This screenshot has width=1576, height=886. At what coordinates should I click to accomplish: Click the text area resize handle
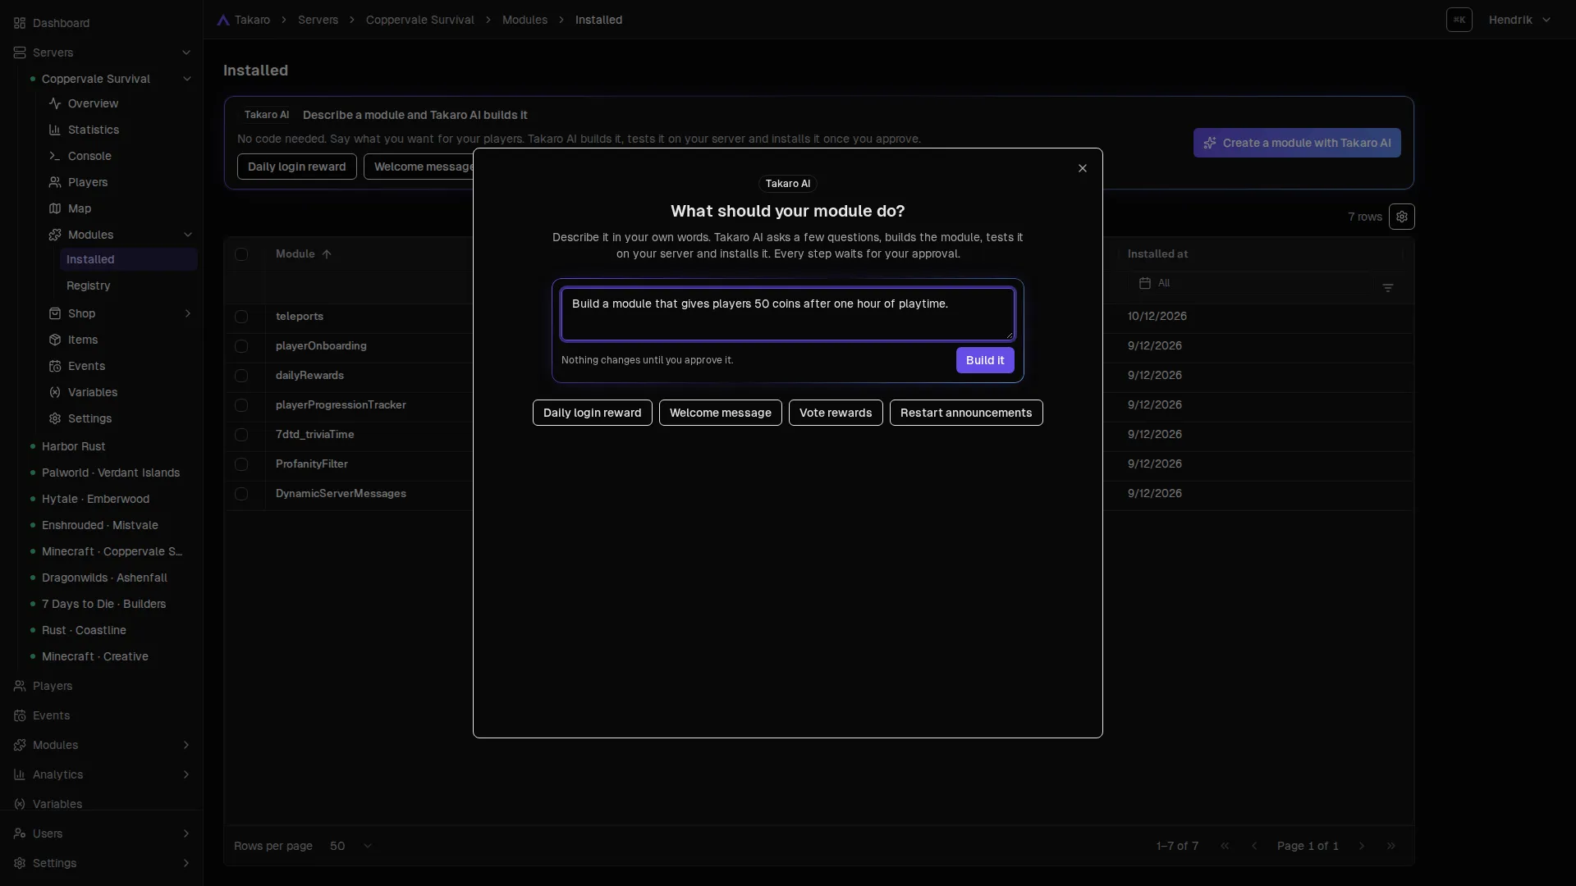[1009, 335]
